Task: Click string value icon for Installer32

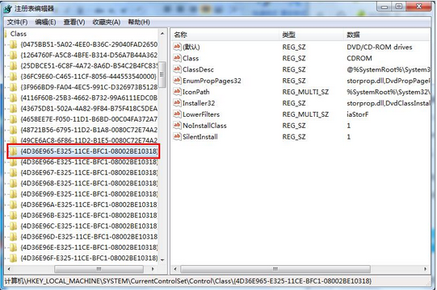Action: coord(177,103)
